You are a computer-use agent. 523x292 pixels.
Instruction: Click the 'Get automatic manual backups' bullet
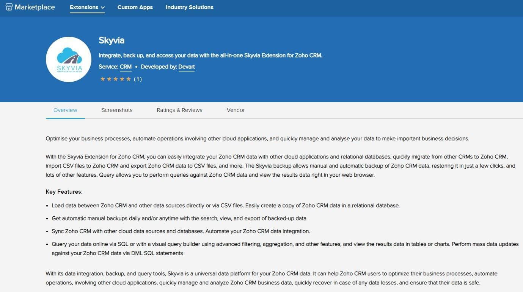point(180,219)
